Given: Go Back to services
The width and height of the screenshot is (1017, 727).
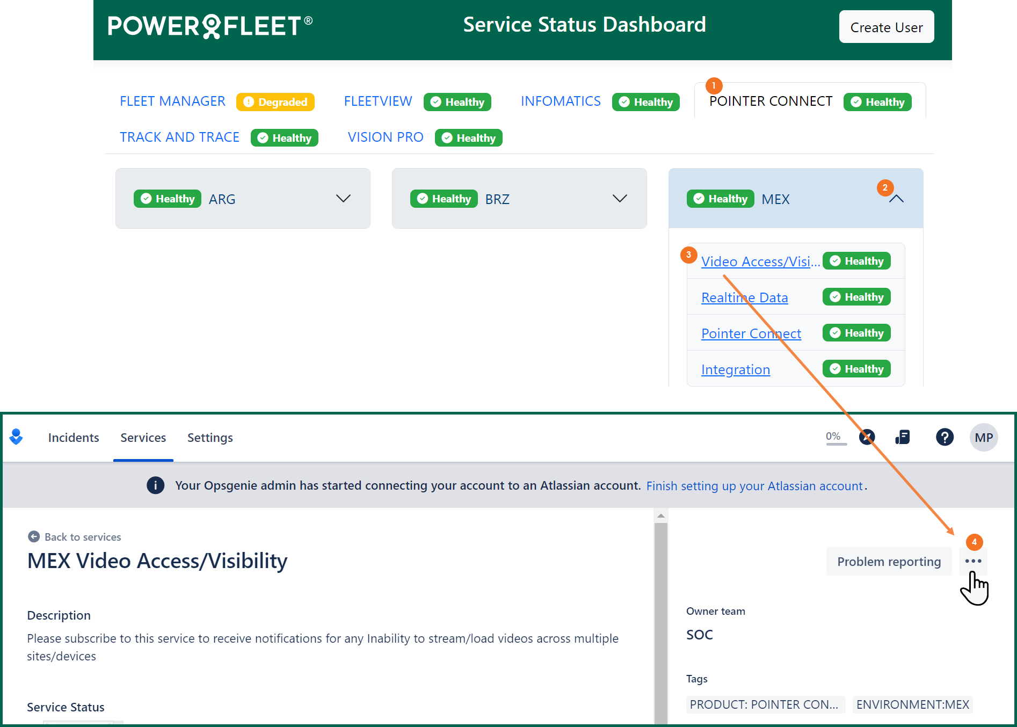Looking at the screenshot, I should tap(83, 537).
